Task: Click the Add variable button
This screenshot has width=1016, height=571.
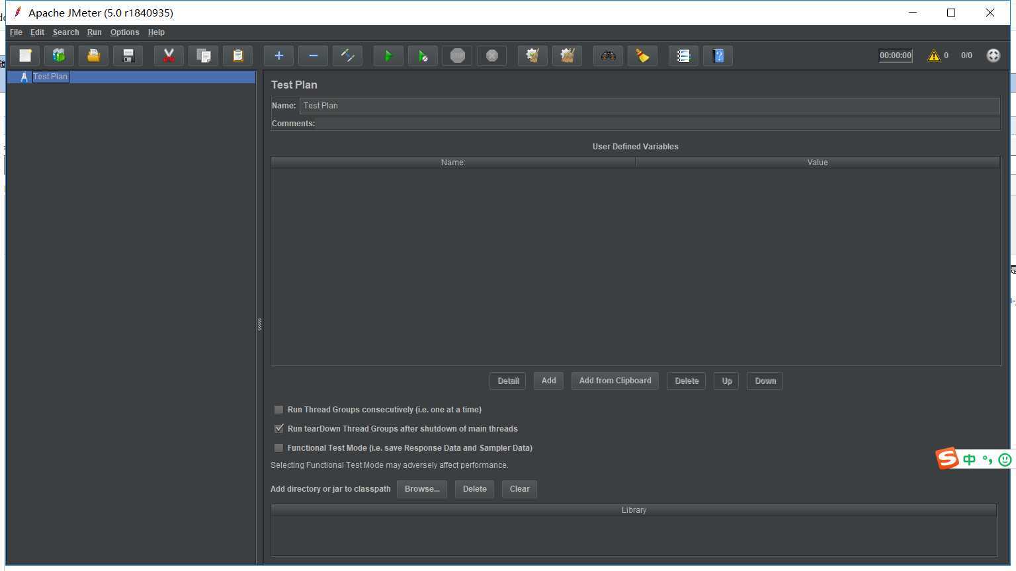Action: [548, 381]
